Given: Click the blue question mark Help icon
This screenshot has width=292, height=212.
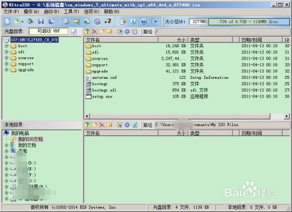Looking at the screenshot, I should pos(144,22).
